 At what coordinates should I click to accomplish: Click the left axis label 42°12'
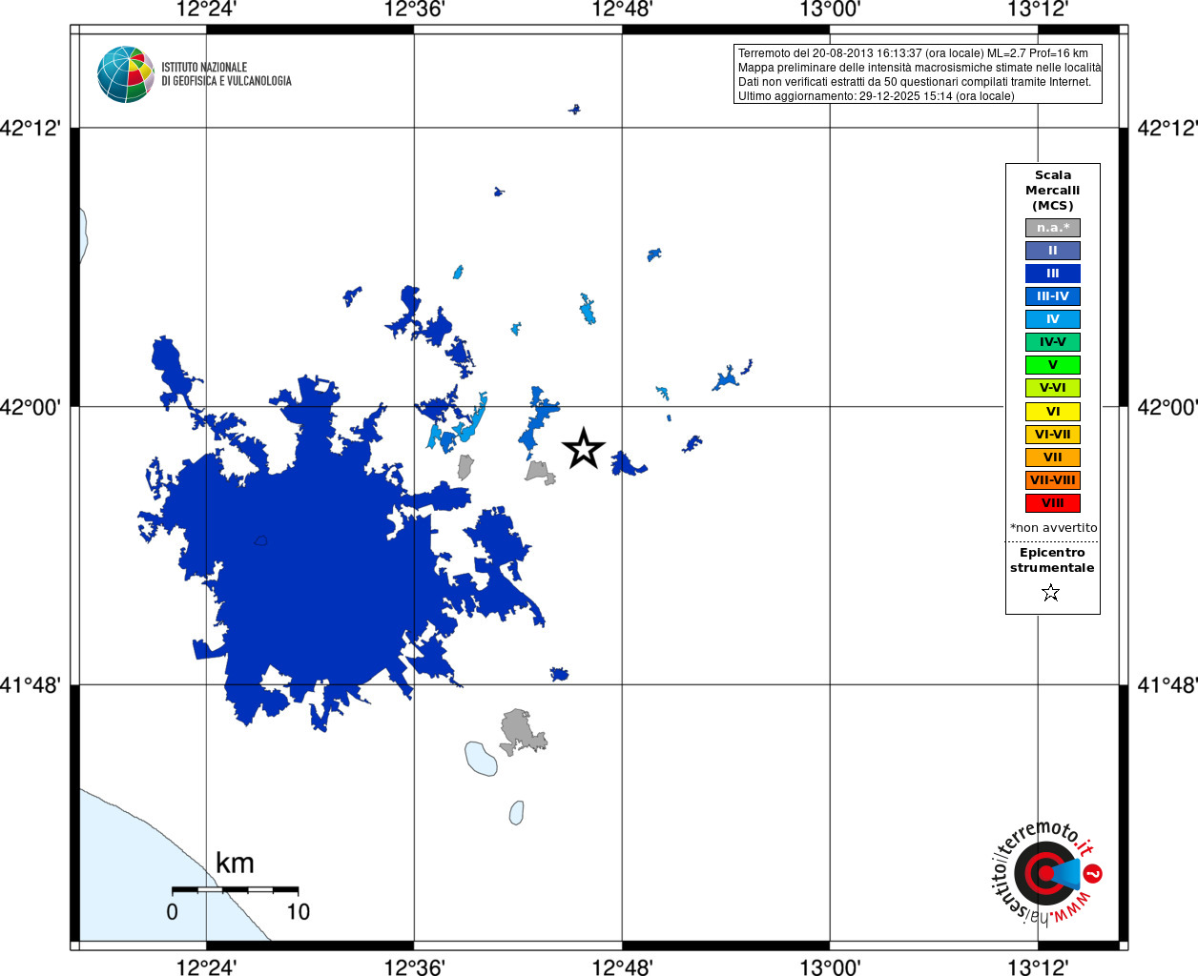pyautogui.click(x=31, y=128)
